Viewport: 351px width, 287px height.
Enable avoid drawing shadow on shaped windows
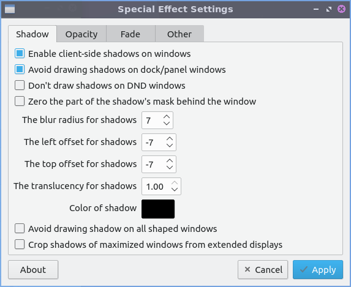coord(20,229)
